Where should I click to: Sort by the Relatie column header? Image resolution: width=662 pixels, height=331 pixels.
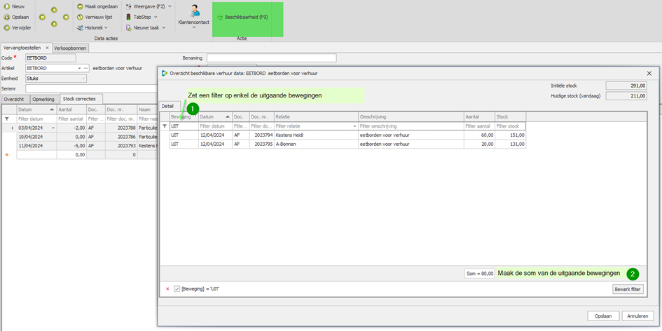click(x=316, y=116)
